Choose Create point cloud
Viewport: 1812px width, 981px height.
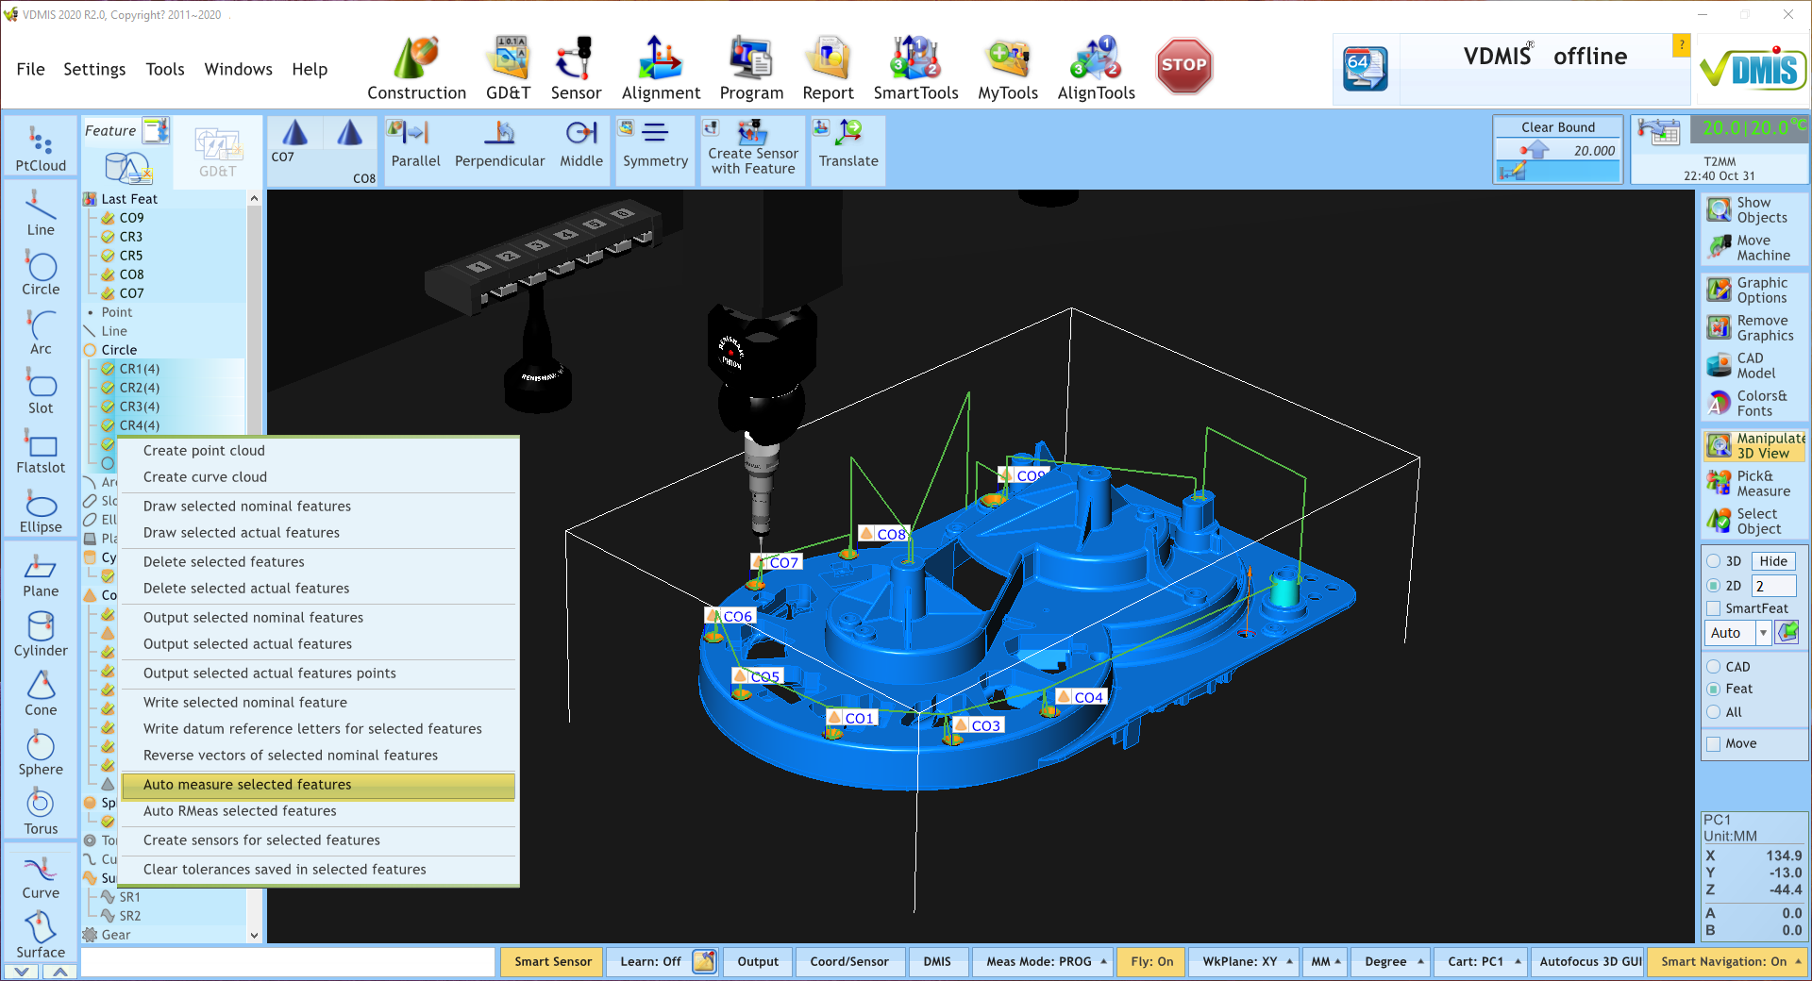pyautogui.click(x=319, y=451)
